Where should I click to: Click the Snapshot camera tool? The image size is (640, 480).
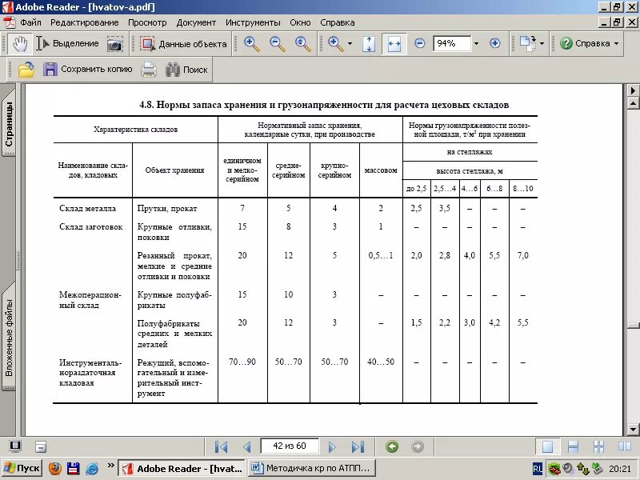[x=114, y=44]
